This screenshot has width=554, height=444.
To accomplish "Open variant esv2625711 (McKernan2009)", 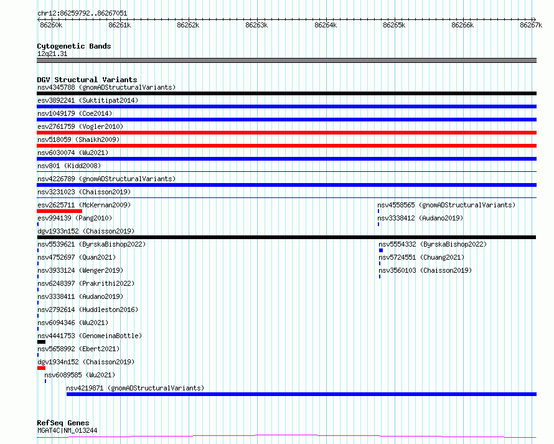I will point(84,205).
